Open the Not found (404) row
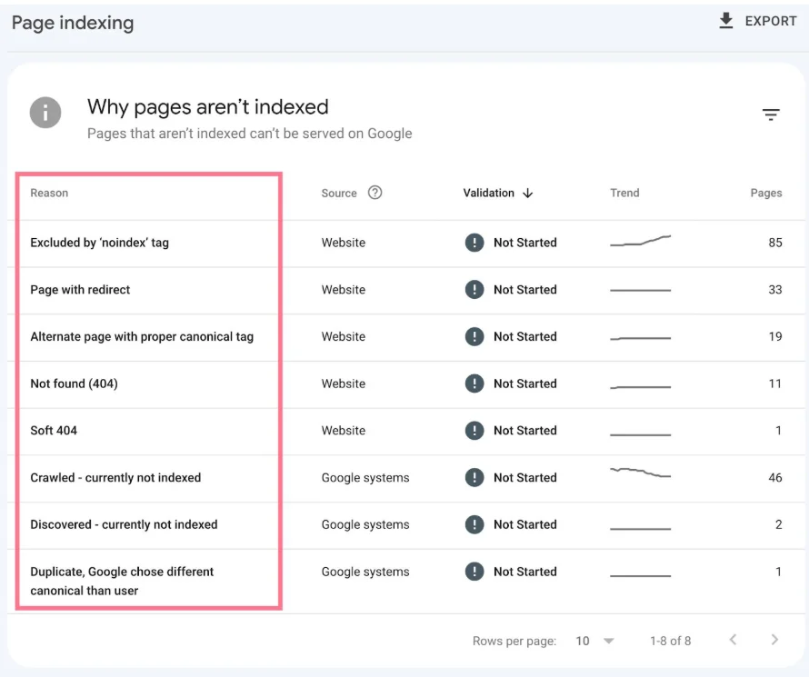This screenshot has width=809, height=677. pyautogui.click(x=406, y=384)
